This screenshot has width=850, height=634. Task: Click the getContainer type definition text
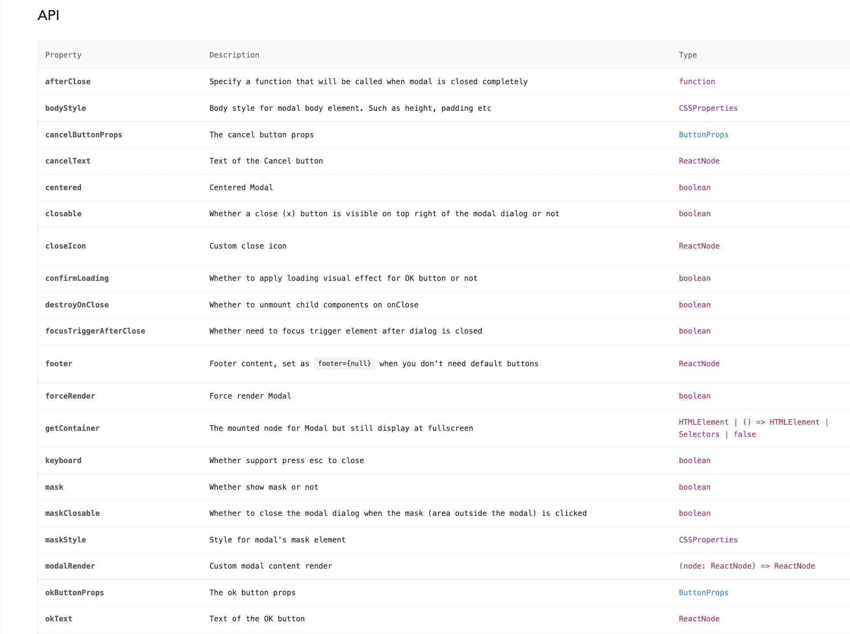[x=753, y=428]
